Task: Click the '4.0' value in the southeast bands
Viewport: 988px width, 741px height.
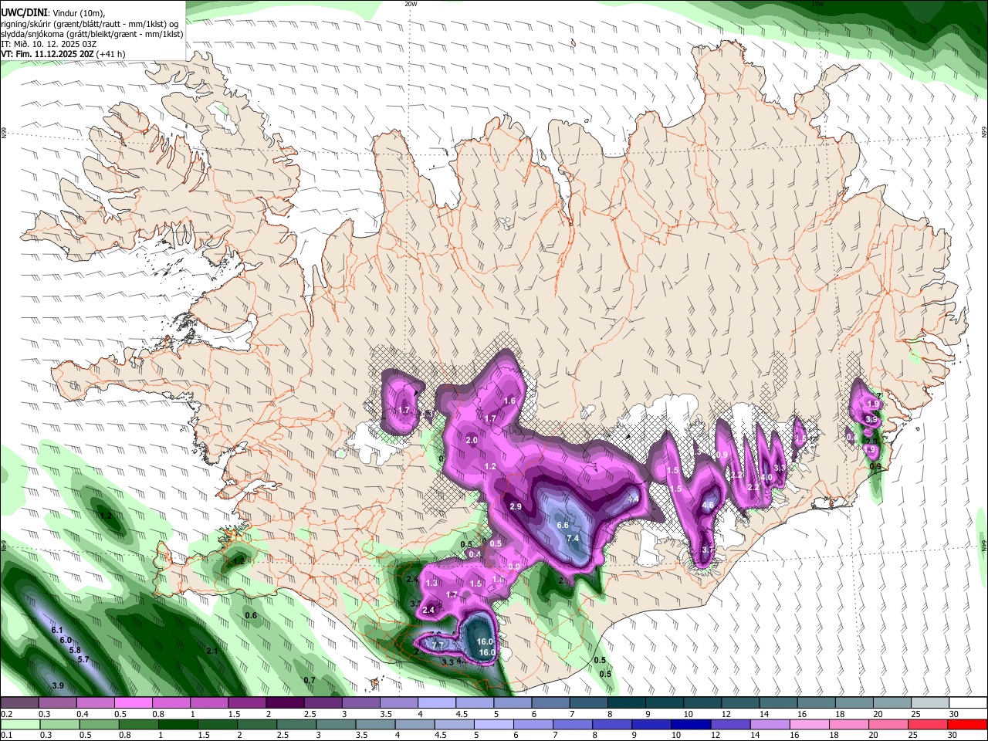Action: (x=766, y=477)
